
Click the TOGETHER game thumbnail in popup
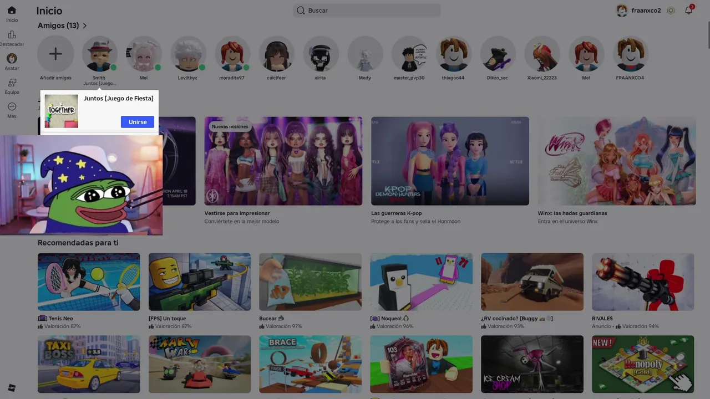click(x=62, y=111)
